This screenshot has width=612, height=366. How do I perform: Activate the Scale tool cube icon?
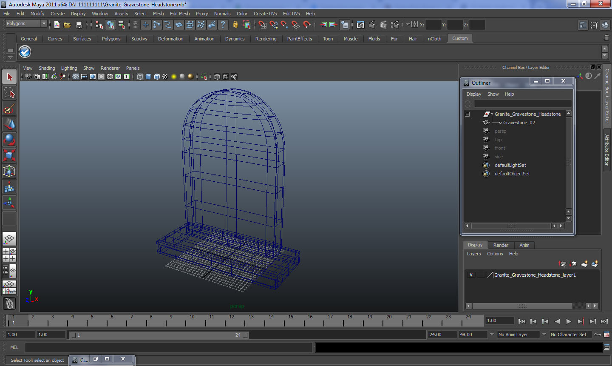point(9,155)
